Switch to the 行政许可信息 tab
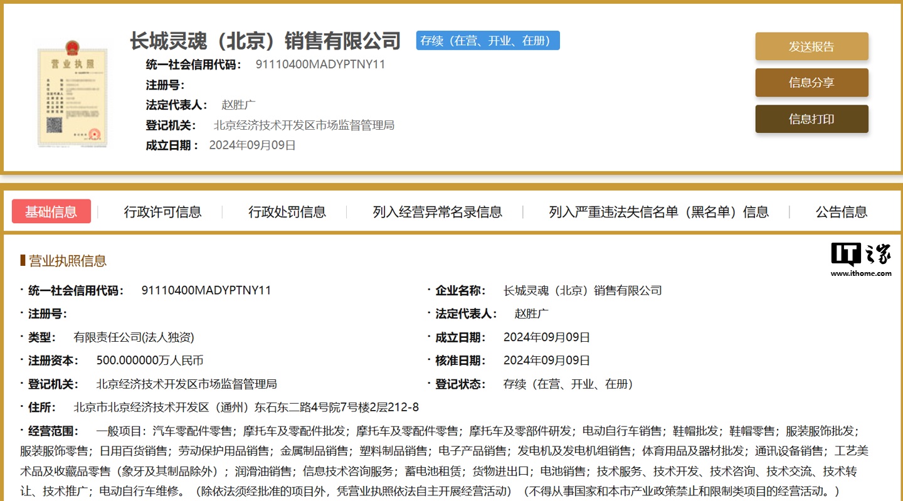Screen dimensions: 903x501 162,212
